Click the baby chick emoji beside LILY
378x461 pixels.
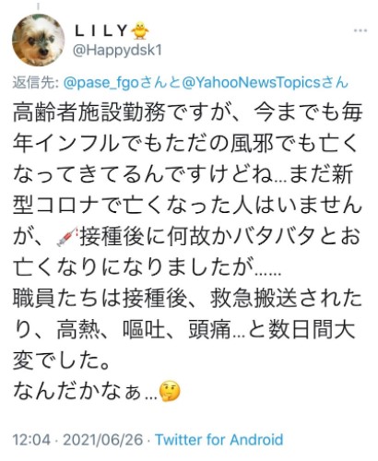click(140, 30)
